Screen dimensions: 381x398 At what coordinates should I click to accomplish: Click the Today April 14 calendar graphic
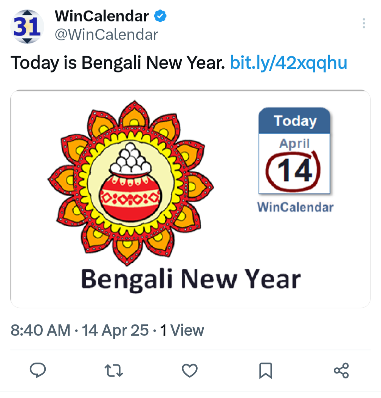pos(294,151)
